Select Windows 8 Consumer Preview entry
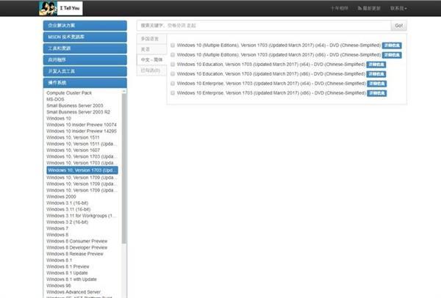Screen dimensions: 441x298 (x=76, y=241)
